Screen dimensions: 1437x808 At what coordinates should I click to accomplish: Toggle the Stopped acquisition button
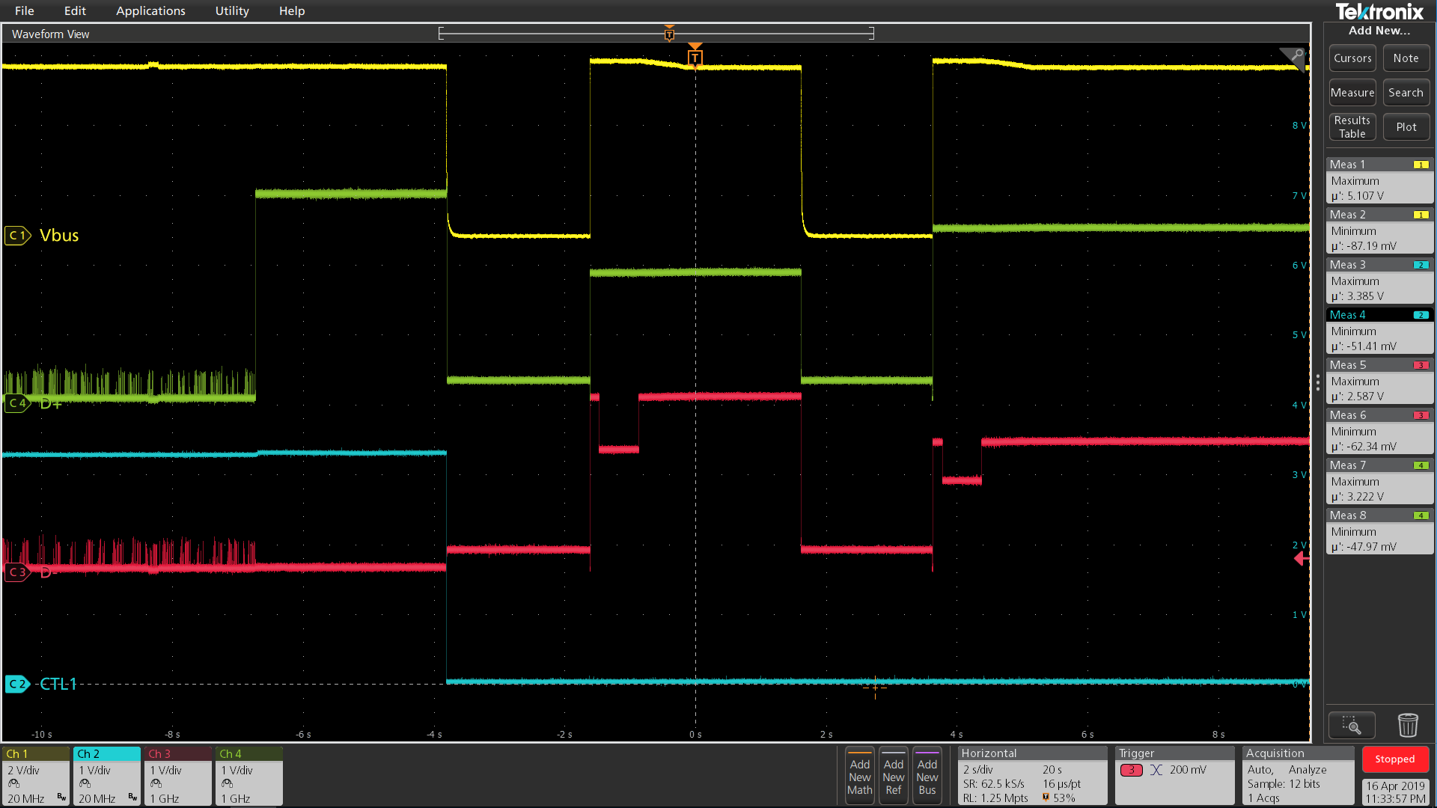(x=1394, y=759)
